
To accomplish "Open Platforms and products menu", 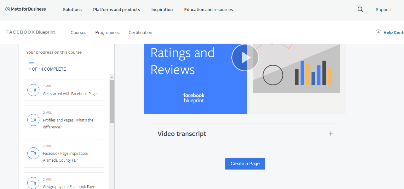I will coord(117,10).
